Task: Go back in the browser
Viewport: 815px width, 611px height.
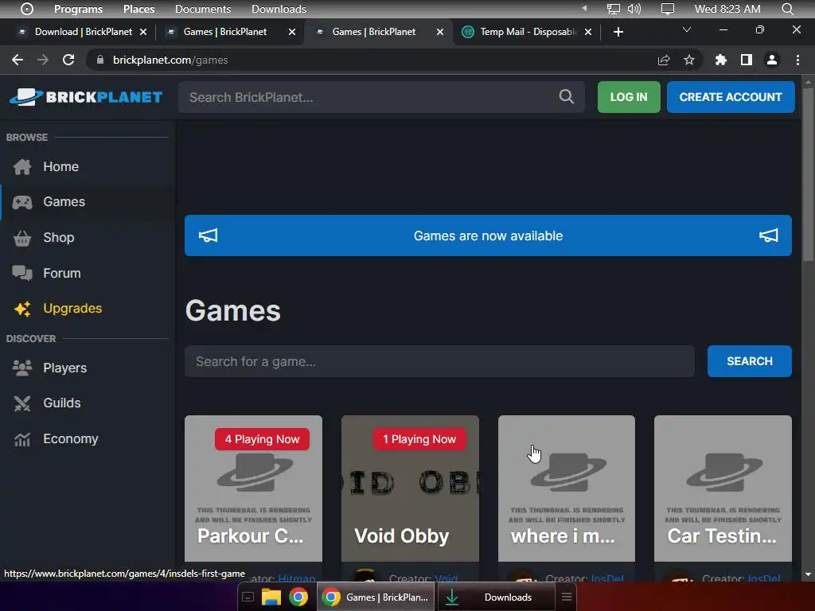Action: pyautogui.click(x=18, y=60)
